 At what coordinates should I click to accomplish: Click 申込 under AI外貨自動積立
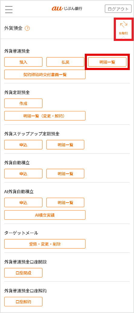click(24, 202)
